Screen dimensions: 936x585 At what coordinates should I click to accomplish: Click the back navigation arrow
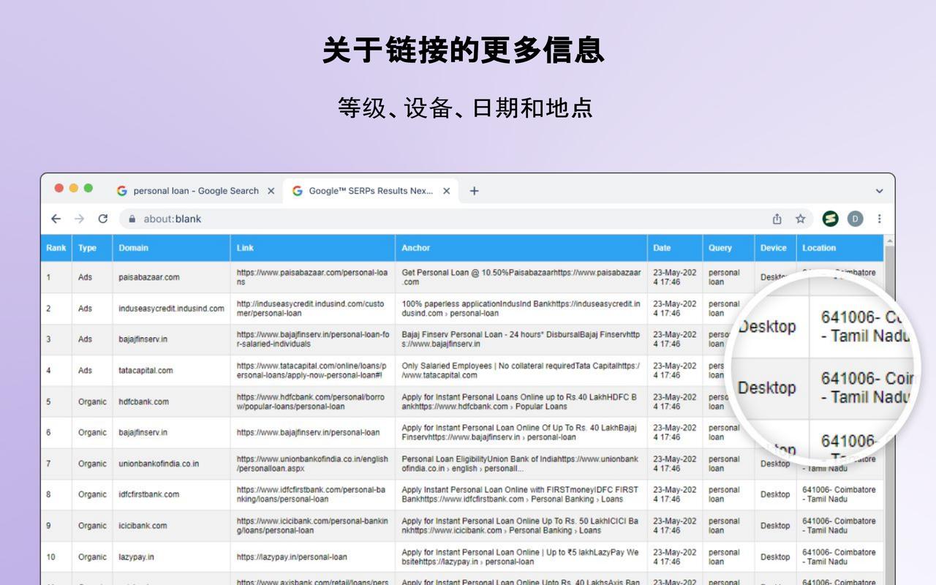56,219
